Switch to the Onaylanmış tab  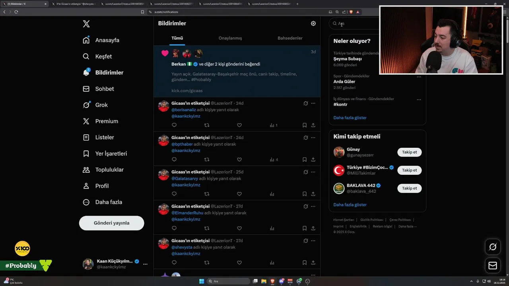click(x=230, y=38)
